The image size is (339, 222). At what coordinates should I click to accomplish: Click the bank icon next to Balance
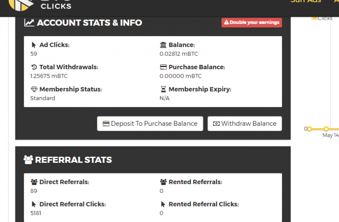[163, 45]
